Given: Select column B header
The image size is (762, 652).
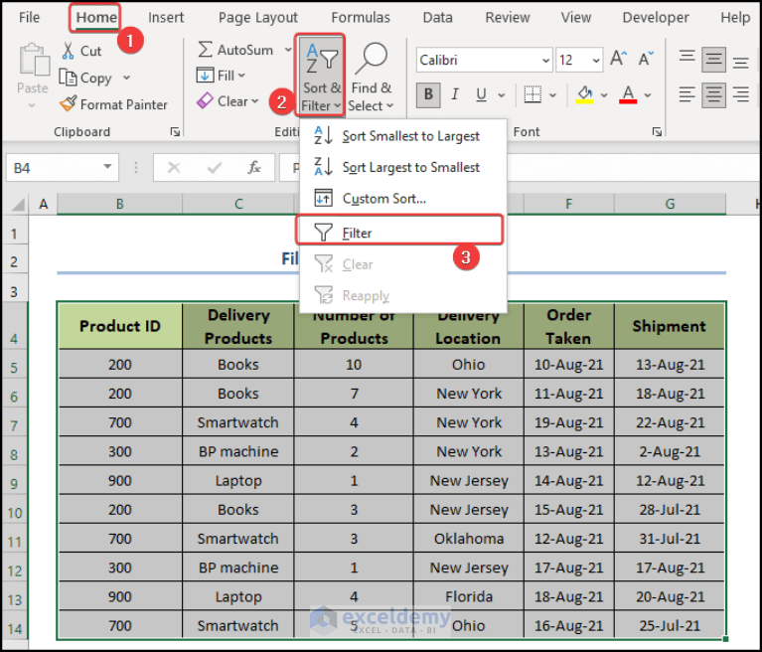Looking at the screenshot, I should coord(119,204).
